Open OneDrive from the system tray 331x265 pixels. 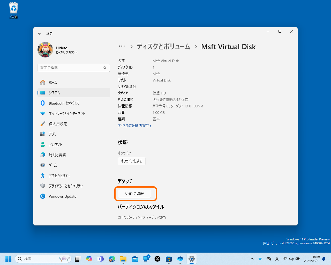[x=269, y=259]
